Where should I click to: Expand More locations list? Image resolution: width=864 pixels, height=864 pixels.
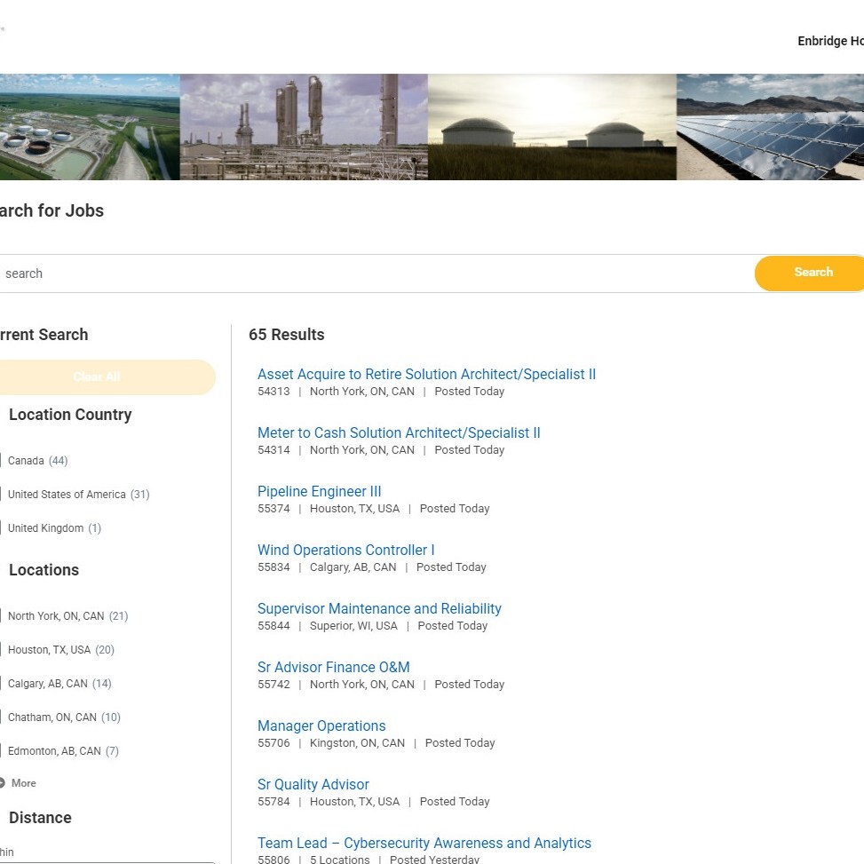[23, 783]
